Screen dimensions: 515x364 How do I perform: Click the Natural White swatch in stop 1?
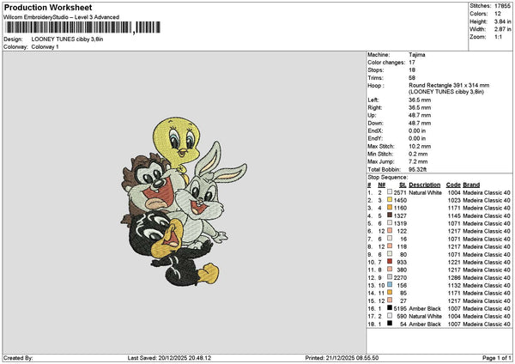(x=390, y=191)
